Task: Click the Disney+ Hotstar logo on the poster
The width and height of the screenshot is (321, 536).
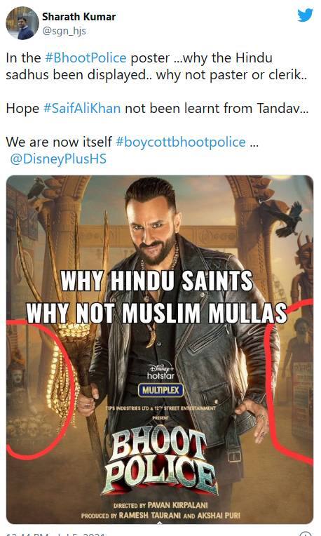Action: click(160, 373)
